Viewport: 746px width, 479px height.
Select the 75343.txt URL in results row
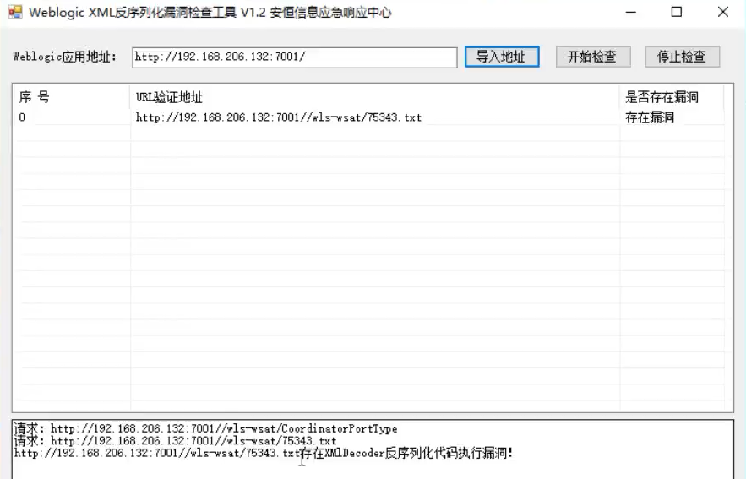(x=278, y=118)
